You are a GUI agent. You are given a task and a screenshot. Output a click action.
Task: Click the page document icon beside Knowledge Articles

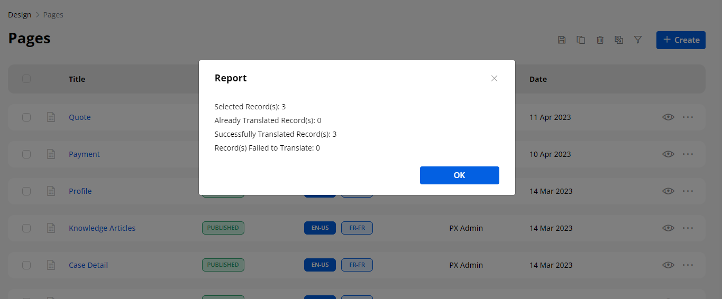coord(51,228)
